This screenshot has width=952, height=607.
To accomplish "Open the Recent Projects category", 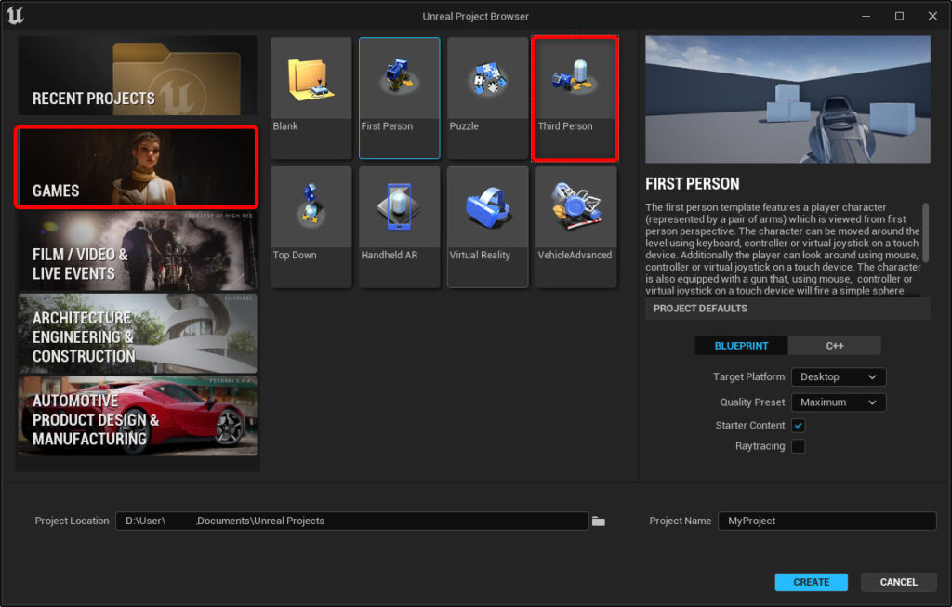I will [x=138, y=75].
